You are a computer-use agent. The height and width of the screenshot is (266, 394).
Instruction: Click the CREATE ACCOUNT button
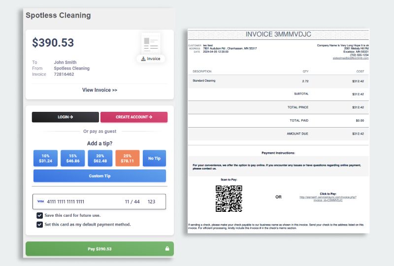coord(134,117)
